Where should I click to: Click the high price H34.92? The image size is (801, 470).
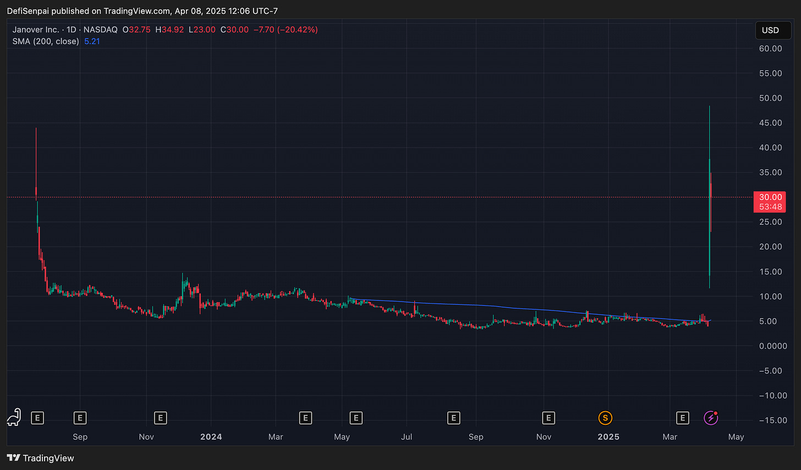click(x=169, y=30)
